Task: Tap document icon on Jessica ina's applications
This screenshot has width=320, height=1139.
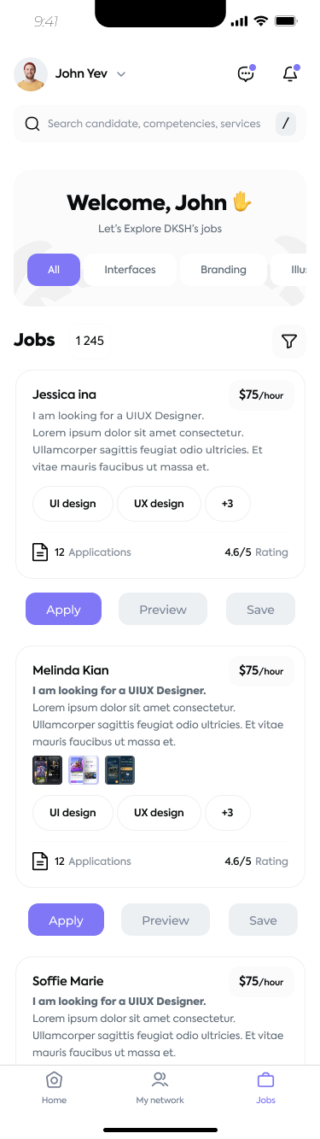Action: [x=40, y=552]
